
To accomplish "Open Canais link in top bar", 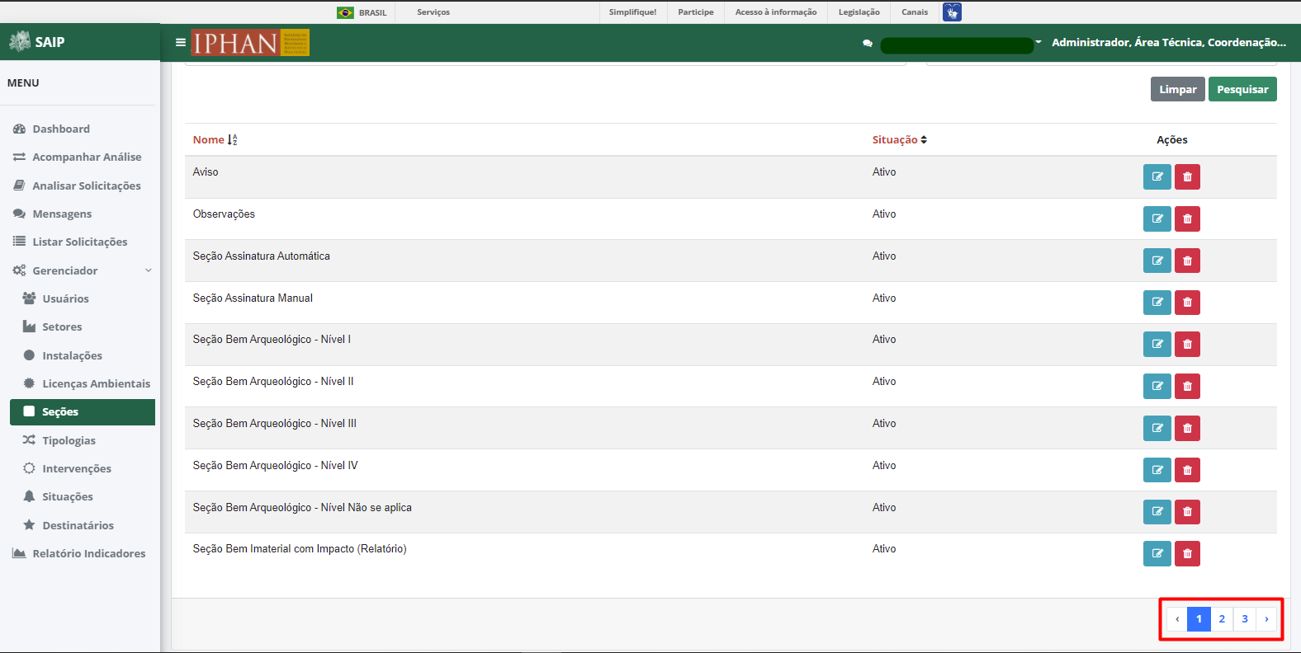I will point(915,12).
